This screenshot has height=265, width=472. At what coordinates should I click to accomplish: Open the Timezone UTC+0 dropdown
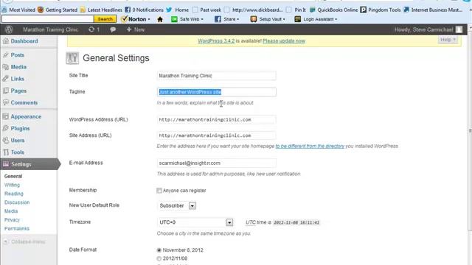pyautogui.click(x=195, y=222)
